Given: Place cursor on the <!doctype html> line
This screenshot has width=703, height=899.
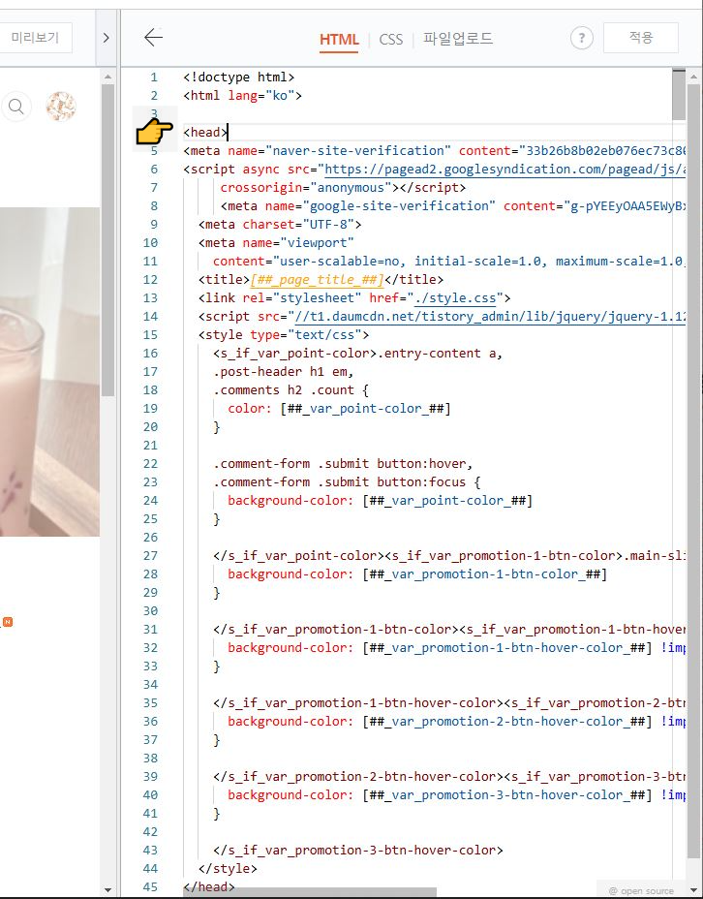Looking at the screenshot, I should pyautogui.click(x=239, y=77).
